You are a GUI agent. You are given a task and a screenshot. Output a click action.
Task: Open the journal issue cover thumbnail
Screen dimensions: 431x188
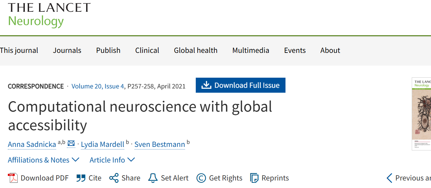tap(422, 114)
